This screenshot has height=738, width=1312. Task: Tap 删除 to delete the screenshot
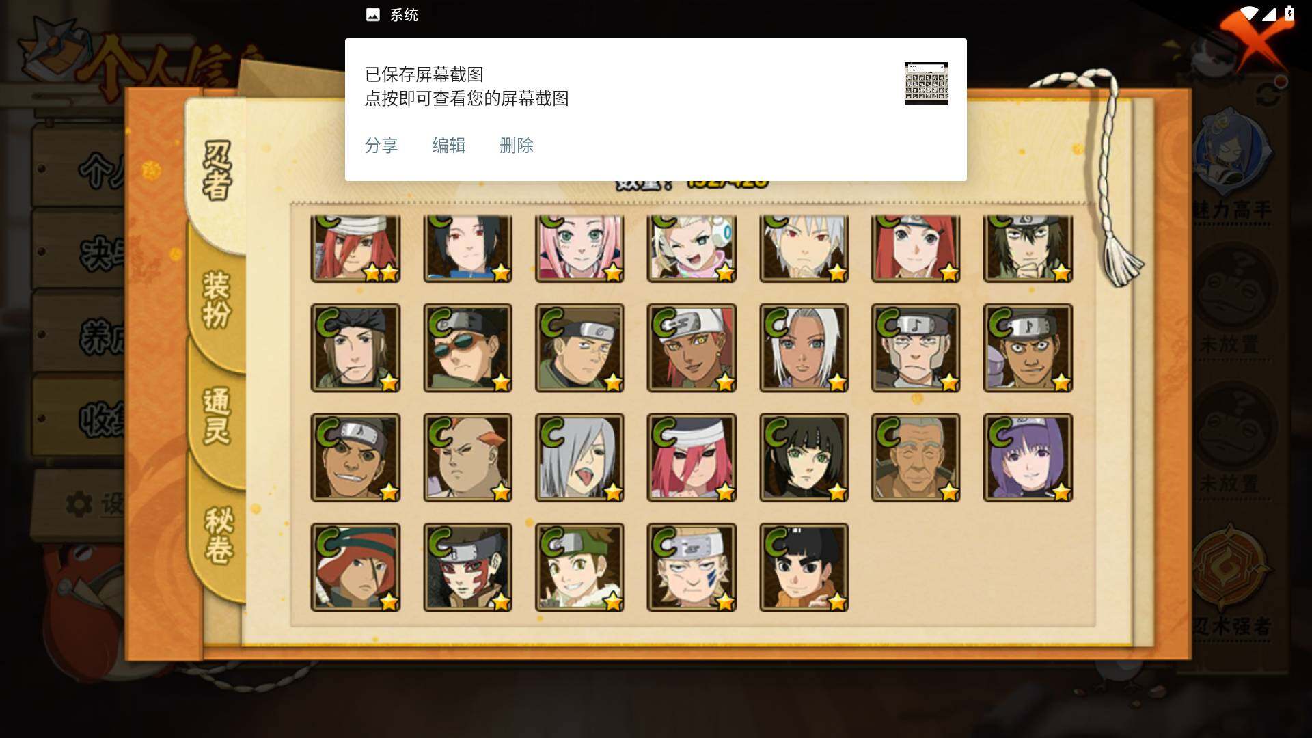click(517, 146)
